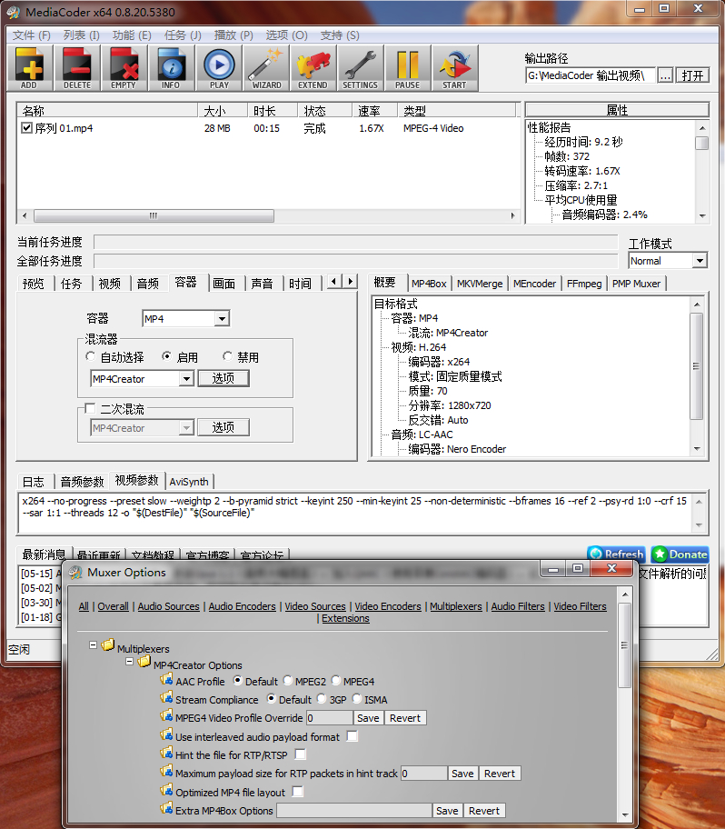Open the 容器 MP4 dropdown
Viewport: 725px width, 829px height.
[222, 319]
